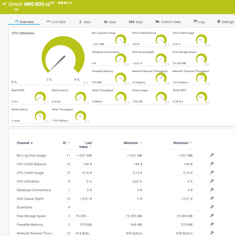Set priority to five stars
Image resolution: width=235 pixels, height=236 pixels.
pyautogui.click(x=71, y=3)
